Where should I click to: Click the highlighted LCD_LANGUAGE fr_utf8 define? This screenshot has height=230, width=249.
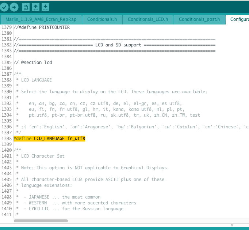pyautogui.click(x=49, y=139)
